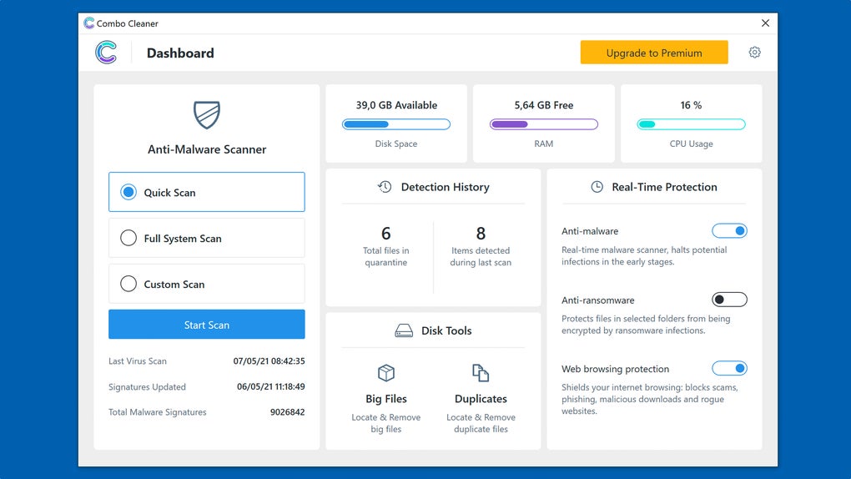Open settings via the gear icon

(x=754, y=53)
